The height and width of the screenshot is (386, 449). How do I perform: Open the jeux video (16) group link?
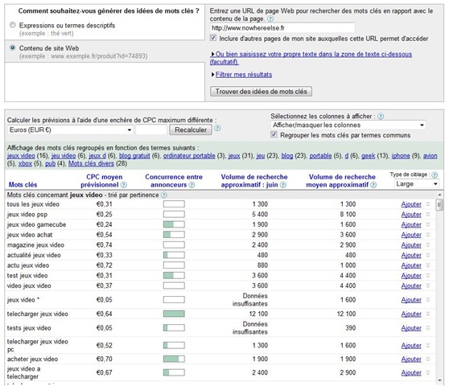[21, 156]
